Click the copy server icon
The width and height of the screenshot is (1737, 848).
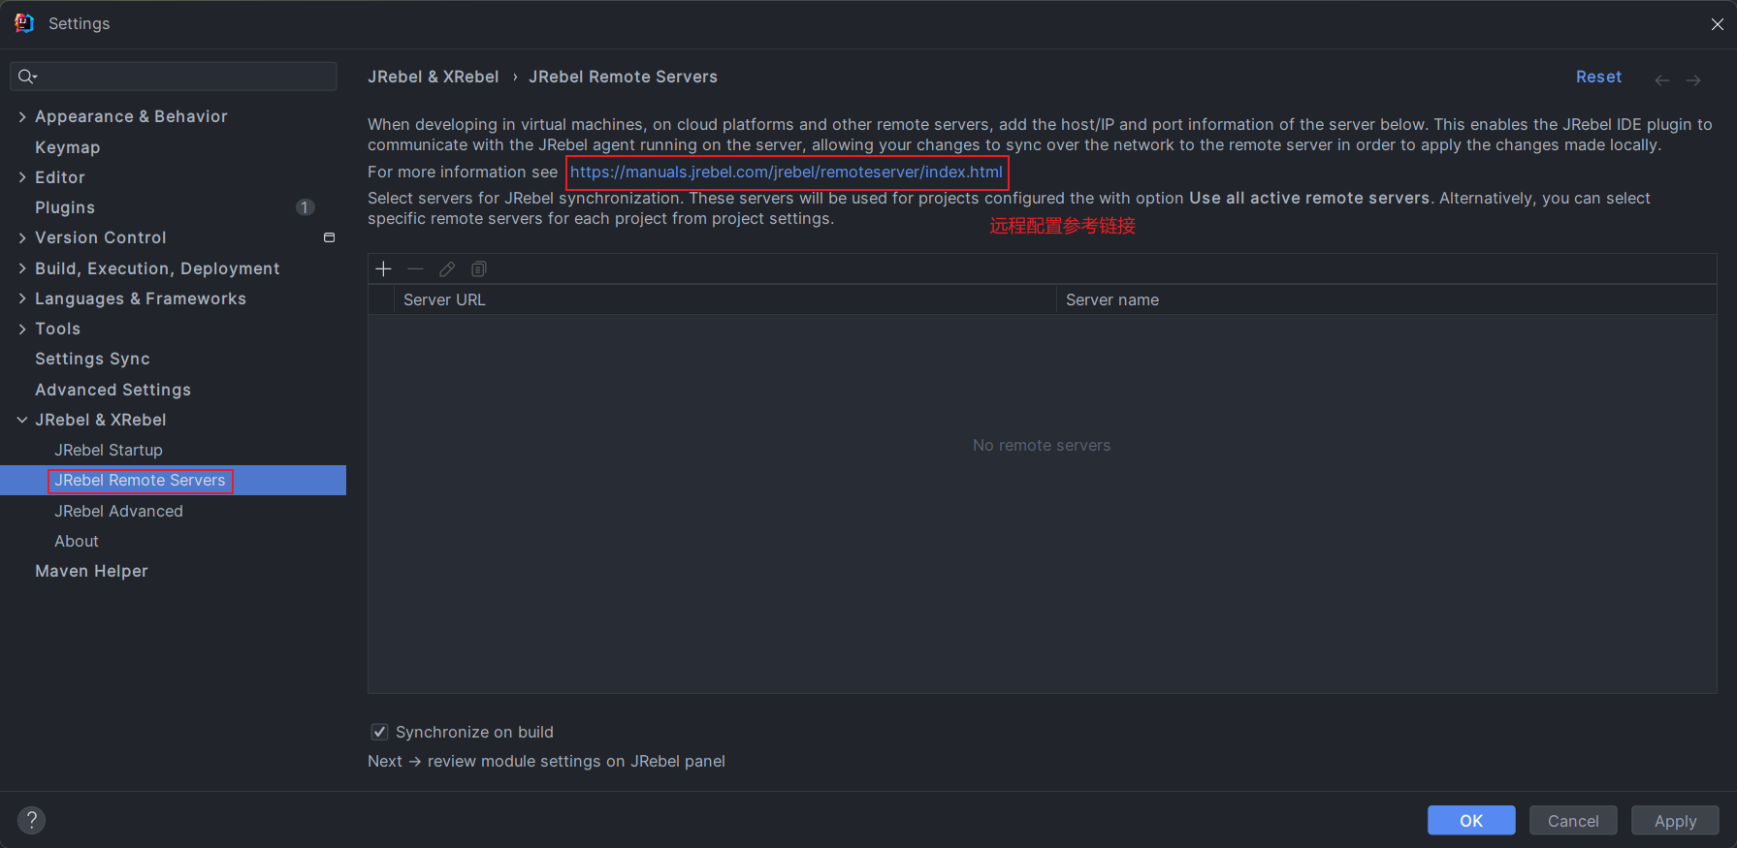tap(479, 269)
